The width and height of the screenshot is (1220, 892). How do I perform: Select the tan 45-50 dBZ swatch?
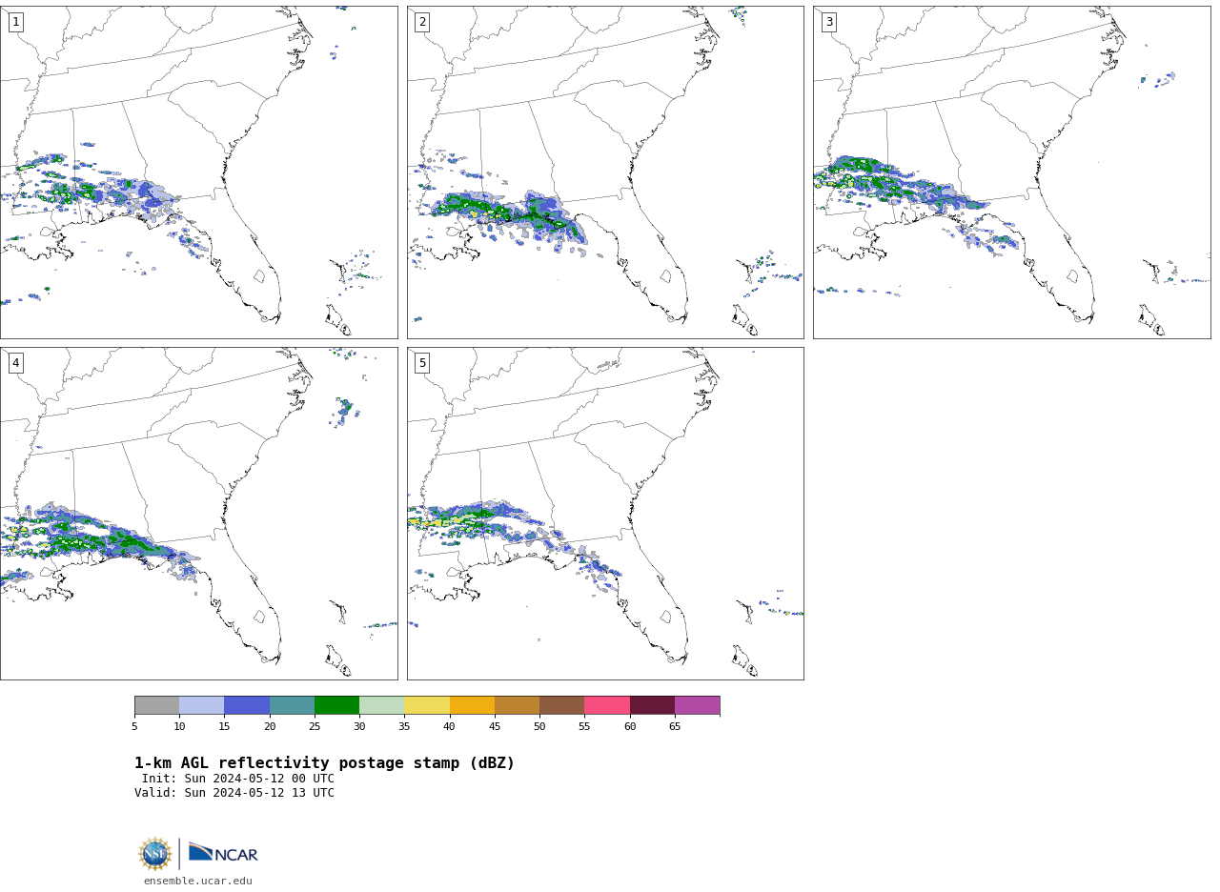tap(517, 705)
